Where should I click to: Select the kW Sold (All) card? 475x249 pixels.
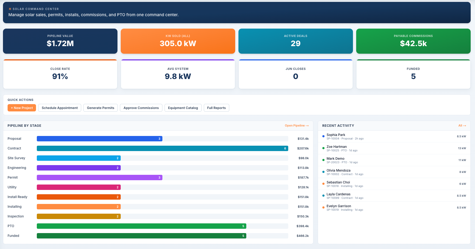tap(178, 41)
